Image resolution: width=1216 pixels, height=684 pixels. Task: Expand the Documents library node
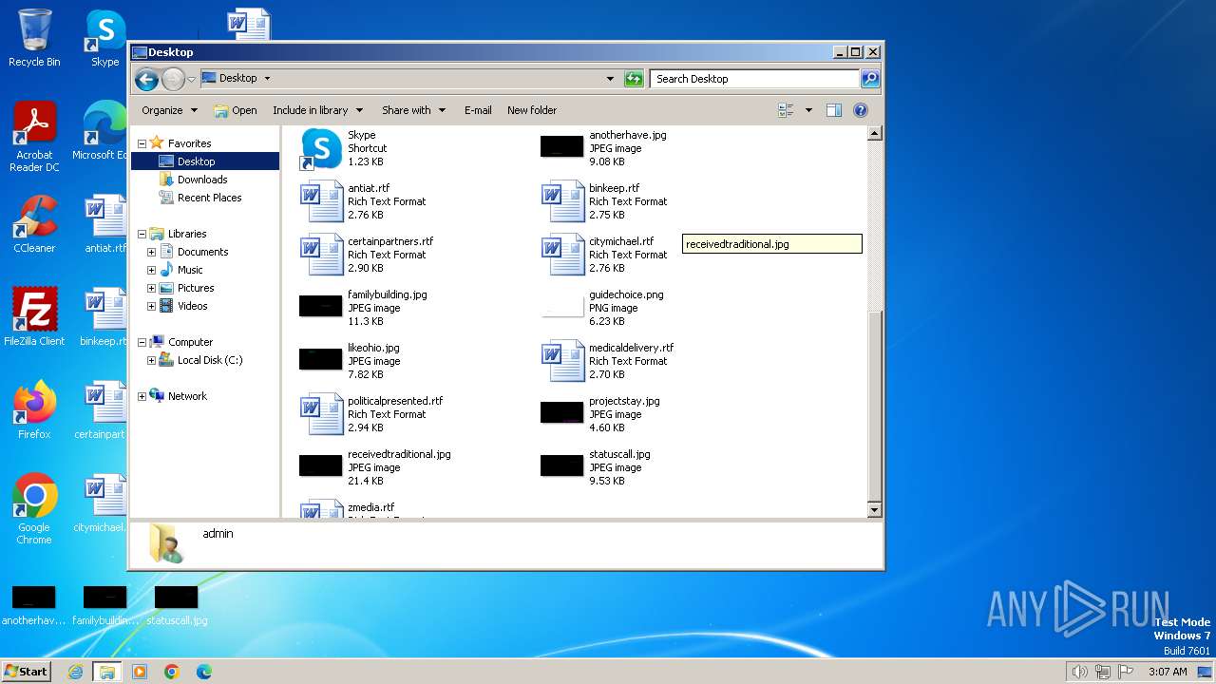pos(151,252)
